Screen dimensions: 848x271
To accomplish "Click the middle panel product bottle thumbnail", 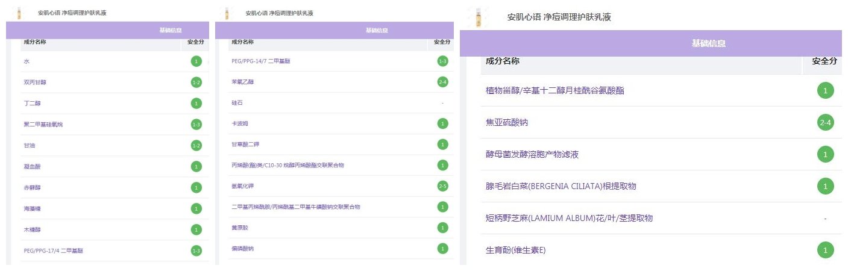I will [227, 13].
